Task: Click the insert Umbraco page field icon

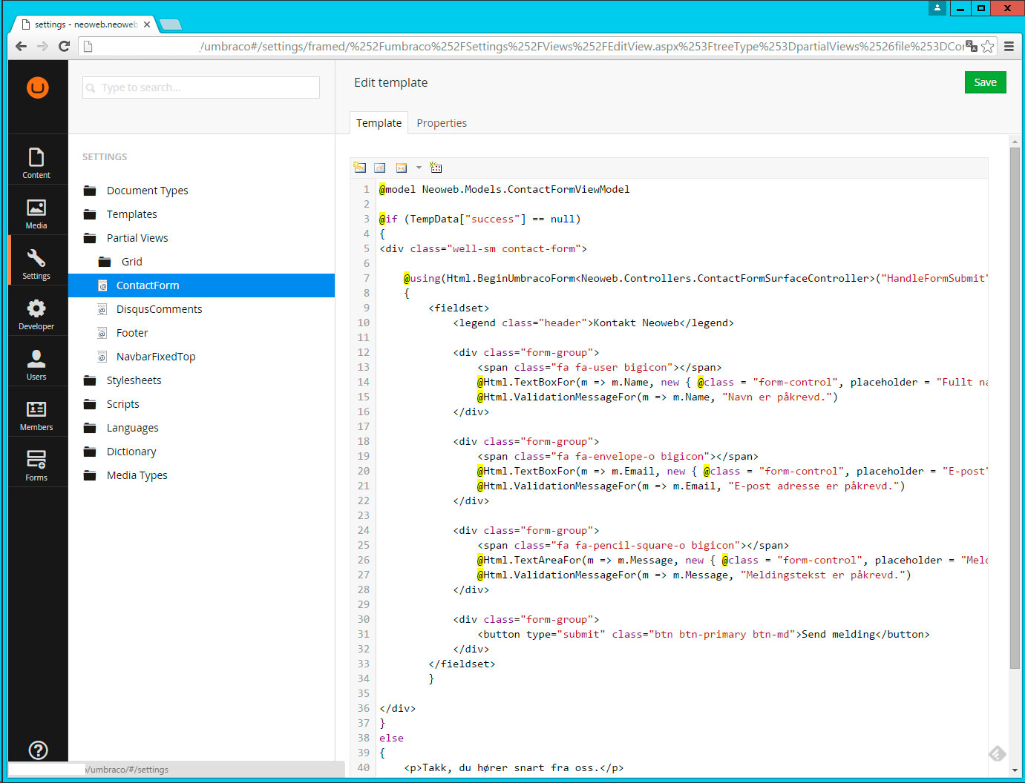Action: click(360, 168)
